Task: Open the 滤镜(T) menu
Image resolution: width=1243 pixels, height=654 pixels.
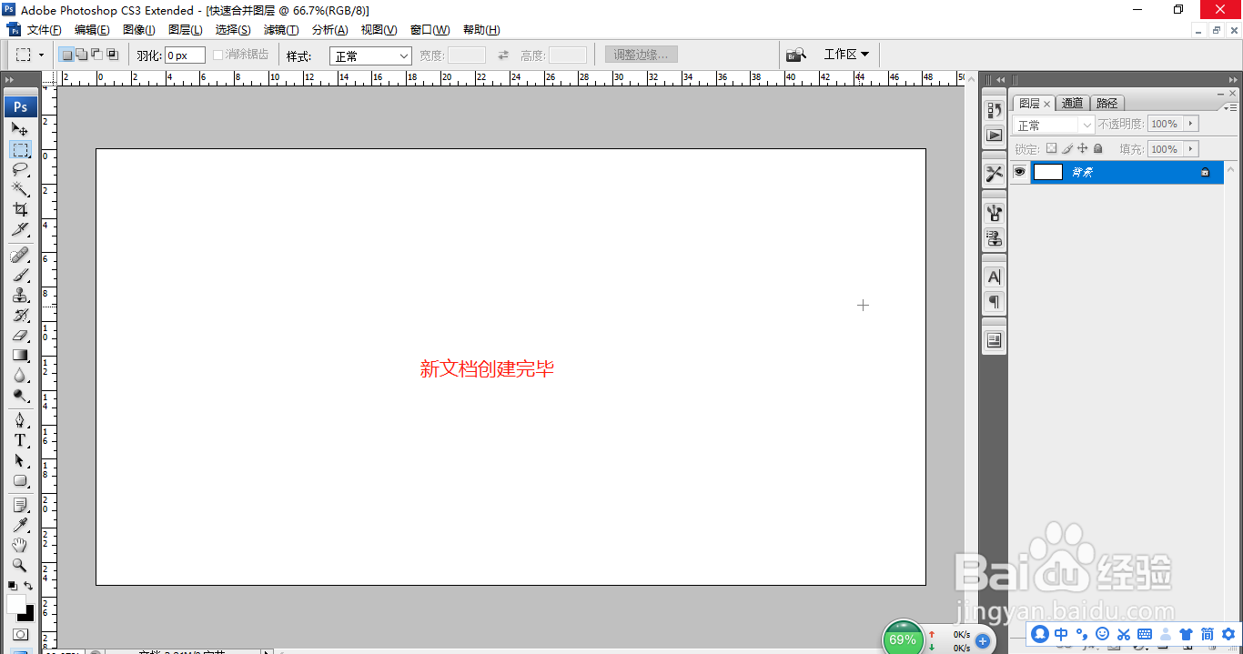Action: [281, 30]
